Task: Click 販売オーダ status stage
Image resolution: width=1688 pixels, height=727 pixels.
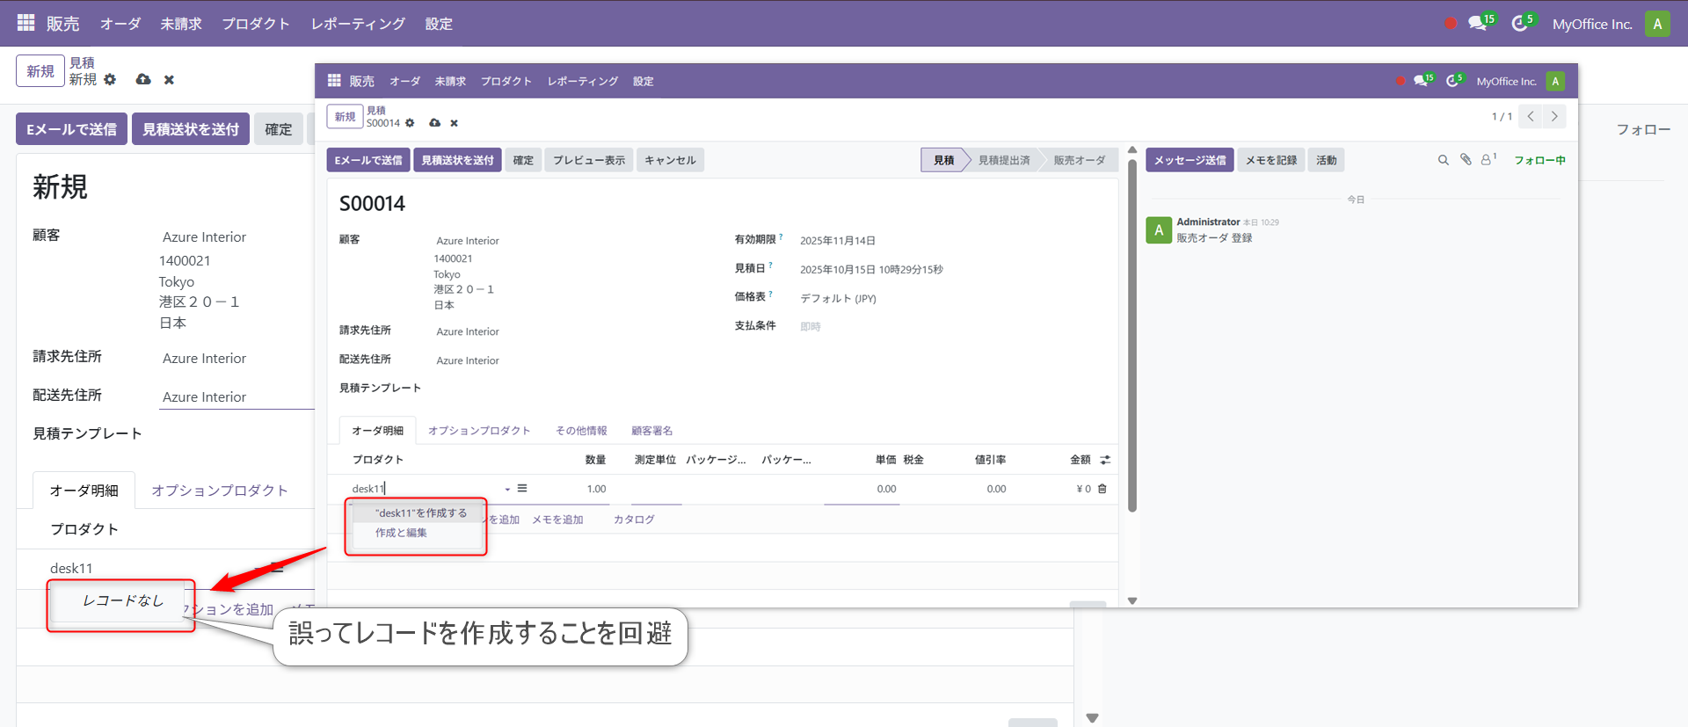Action: (x=1080, y=160)
